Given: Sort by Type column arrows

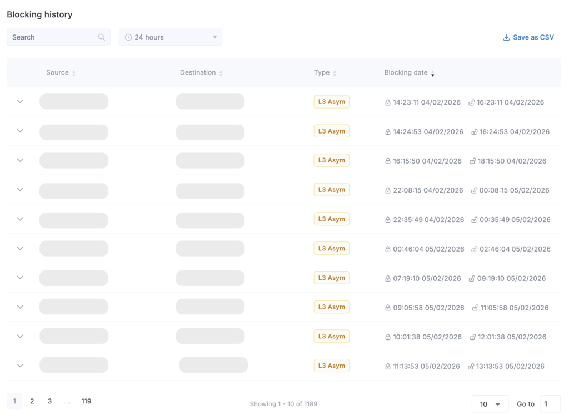Looking at the screenshot, I should (335, 73).
